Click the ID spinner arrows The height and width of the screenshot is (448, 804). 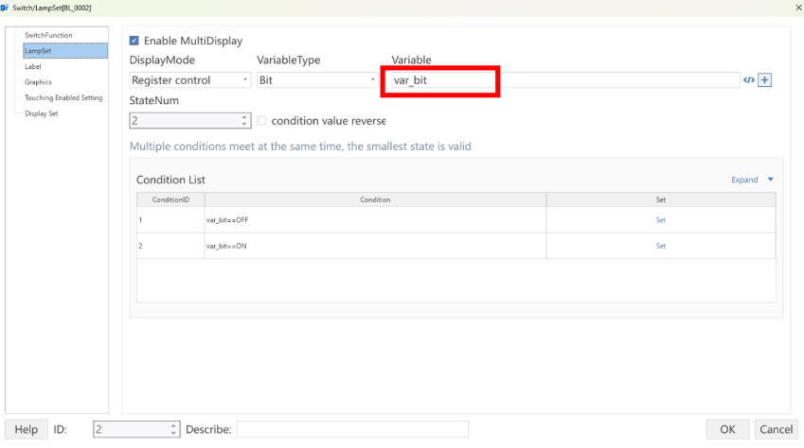point(173,429)
